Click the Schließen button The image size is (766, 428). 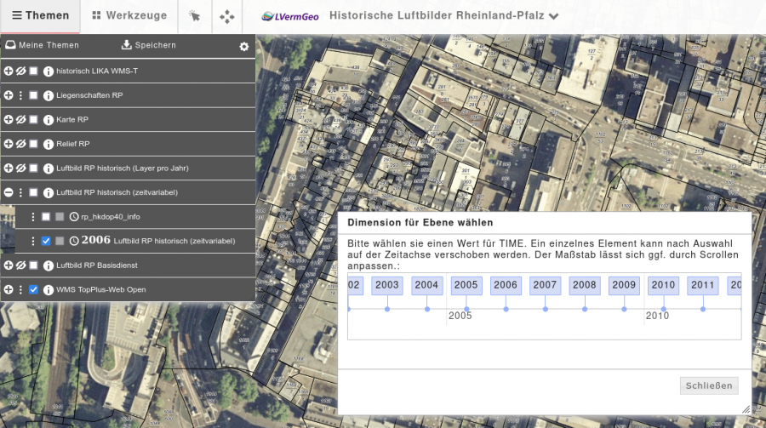[x=709, y=385]
